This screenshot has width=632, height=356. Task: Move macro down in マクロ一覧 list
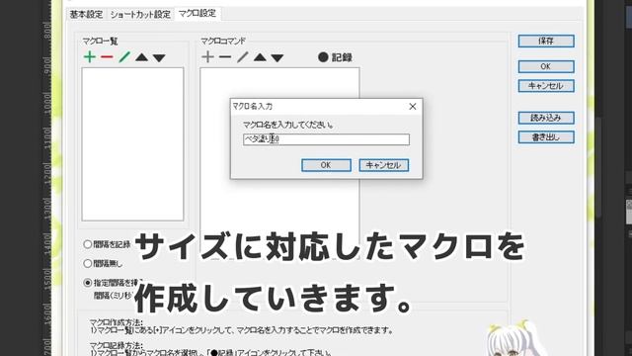coord(159,58)
